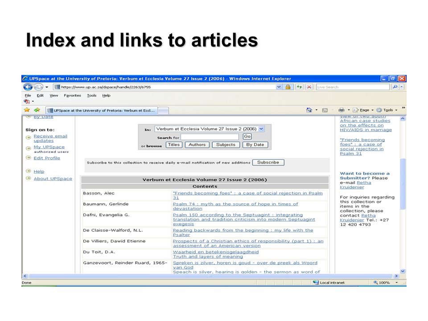Browse by Titles button
The width and height of the screenshot is (428, 321).
coord(174,144)
